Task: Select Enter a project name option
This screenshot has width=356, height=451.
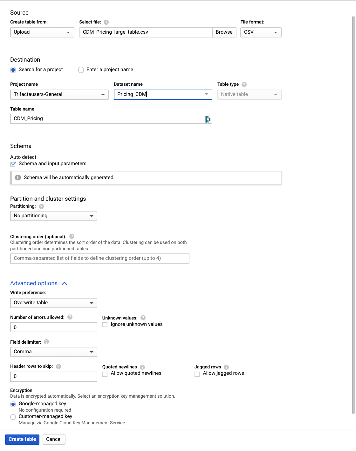Action: 81,70
